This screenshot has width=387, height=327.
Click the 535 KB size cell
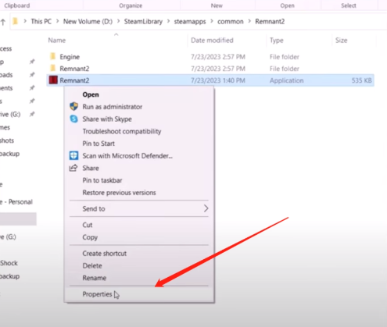[361, 80]
